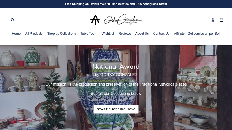
Task: Go to Contact Us page
Action: [x=161, y=34]
